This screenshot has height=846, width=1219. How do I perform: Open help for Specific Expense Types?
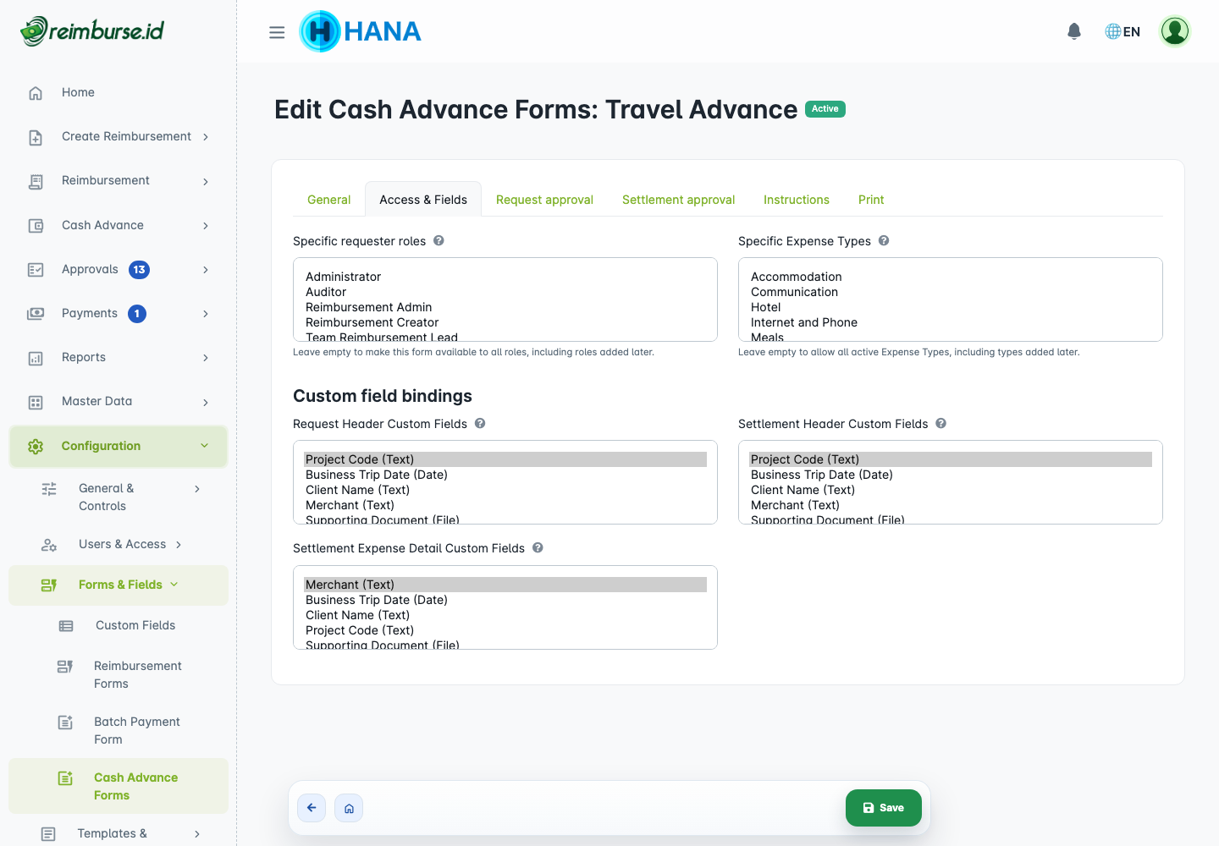pyautogui.click(x=884, y=240)
